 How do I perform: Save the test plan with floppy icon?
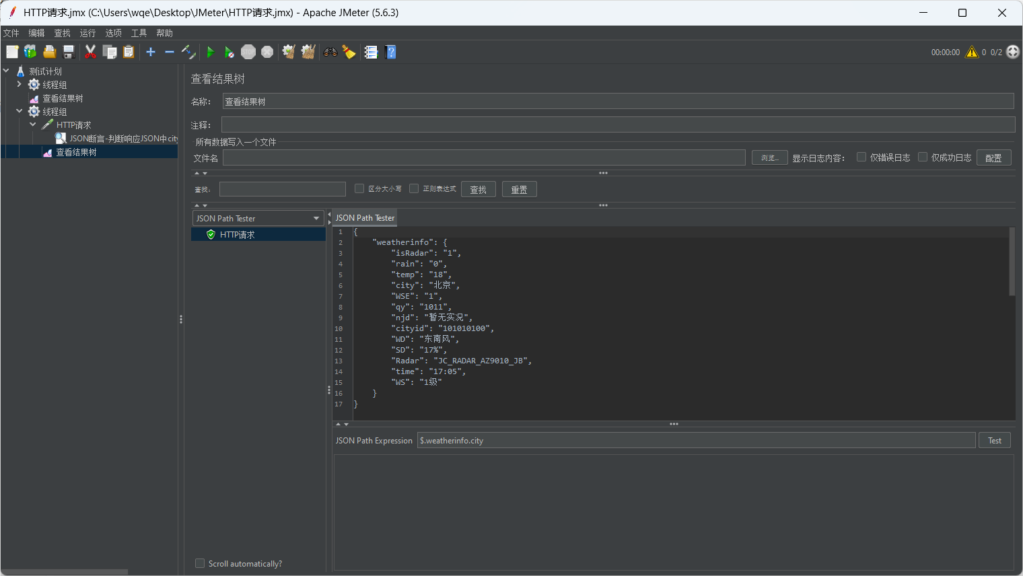[x=68, y=52]
